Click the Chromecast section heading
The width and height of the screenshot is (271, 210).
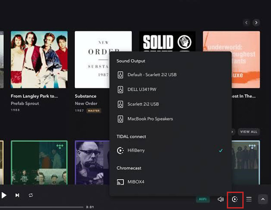(129, 168)
